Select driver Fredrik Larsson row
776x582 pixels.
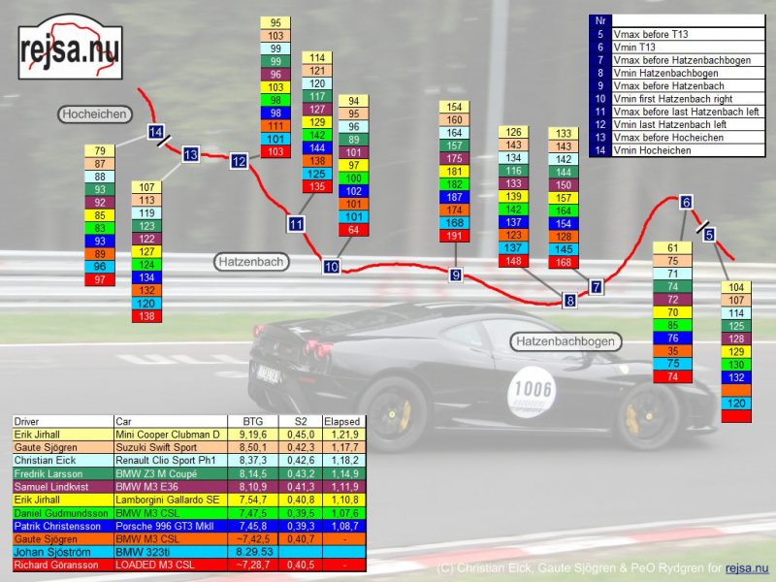click(189, 473)
